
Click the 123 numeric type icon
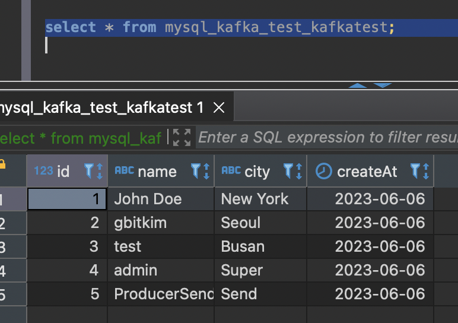tap(43, 171)
